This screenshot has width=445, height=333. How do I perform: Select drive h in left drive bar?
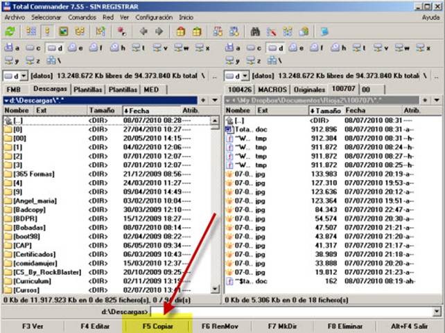118,48
